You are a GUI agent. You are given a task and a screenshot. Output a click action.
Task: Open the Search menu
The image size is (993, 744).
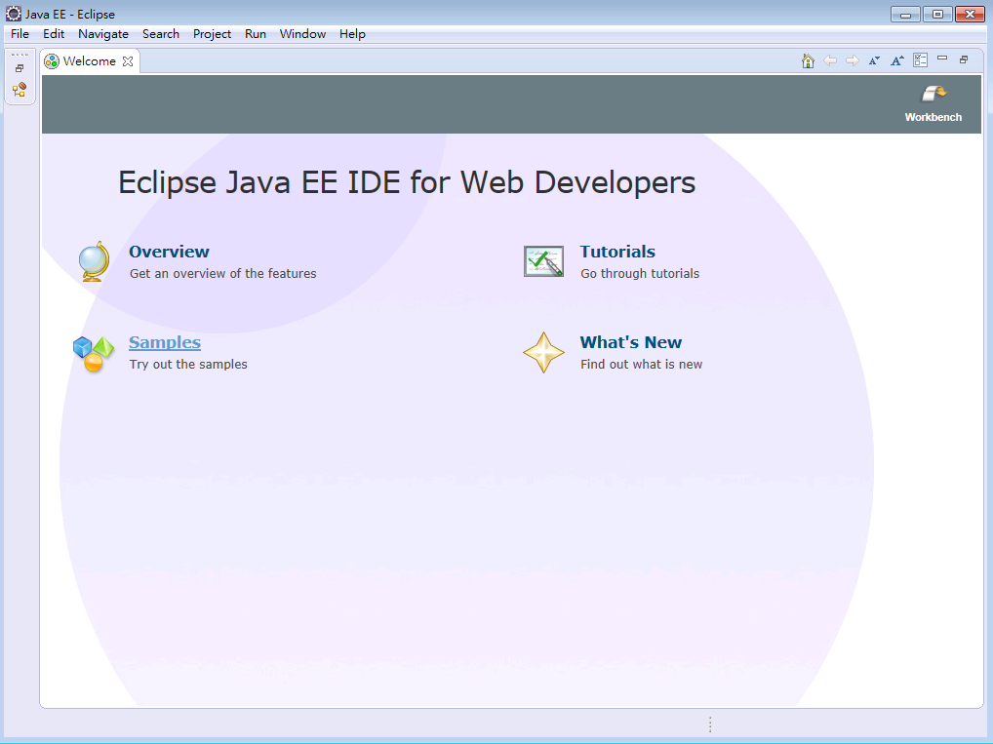(161, 34)
